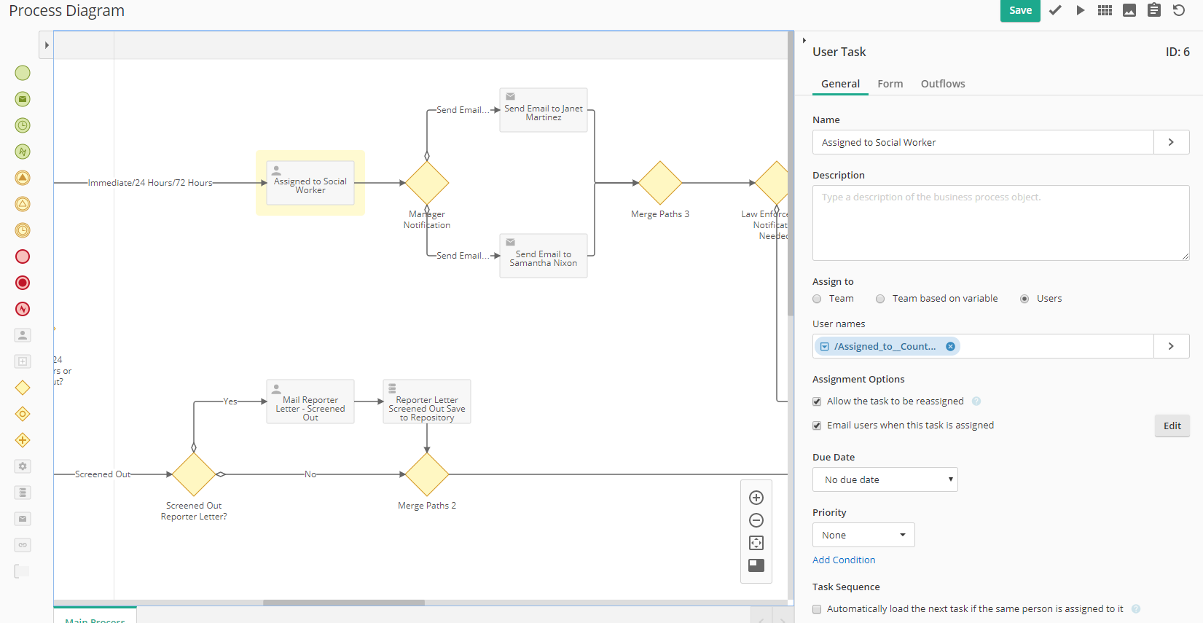The height and width of the screenshot is (623, 1203).
Task: Uncheck Allow the task to be reassigned
Action: [x=817, y=401]
